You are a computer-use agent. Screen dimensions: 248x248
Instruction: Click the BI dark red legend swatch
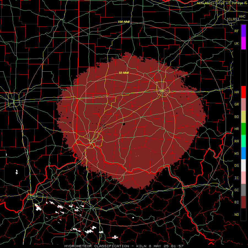[243, 202]
